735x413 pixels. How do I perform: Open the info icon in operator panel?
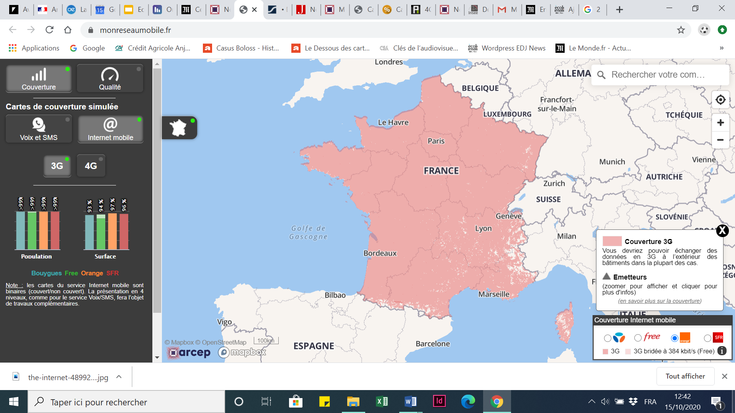[x=722, y=351]
